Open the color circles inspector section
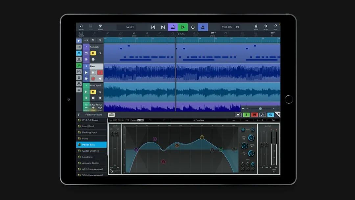Image resolution: width=355 pixels, height=200 pixels. tap(79, 84)
